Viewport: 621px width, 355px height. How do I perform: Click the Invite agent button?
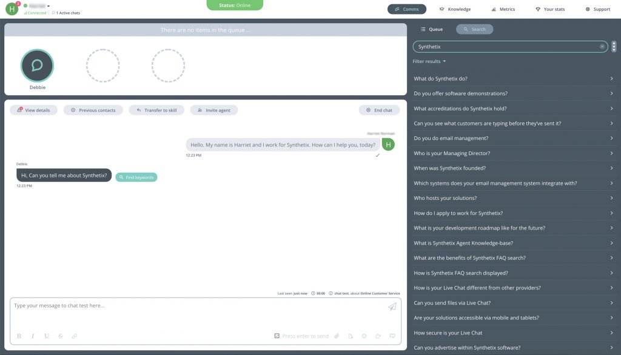click(214, 110)
